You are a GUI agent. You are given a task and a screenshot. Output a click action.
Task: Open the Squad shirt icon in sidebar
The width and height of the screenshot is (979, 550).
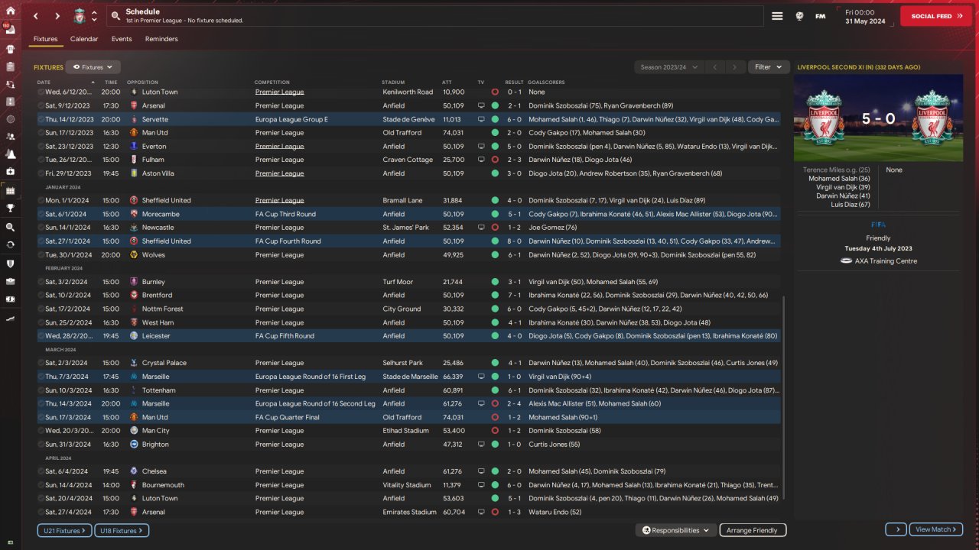click(11, 49)
